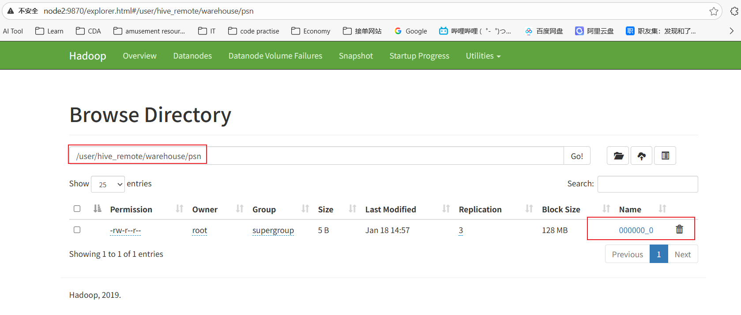
Task: Sort table by Permission column arrows
Action: (x=179, y=209)
